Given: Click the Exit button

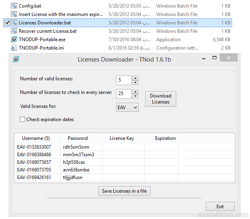Looking at the screenshot, I should pos(220,206).
